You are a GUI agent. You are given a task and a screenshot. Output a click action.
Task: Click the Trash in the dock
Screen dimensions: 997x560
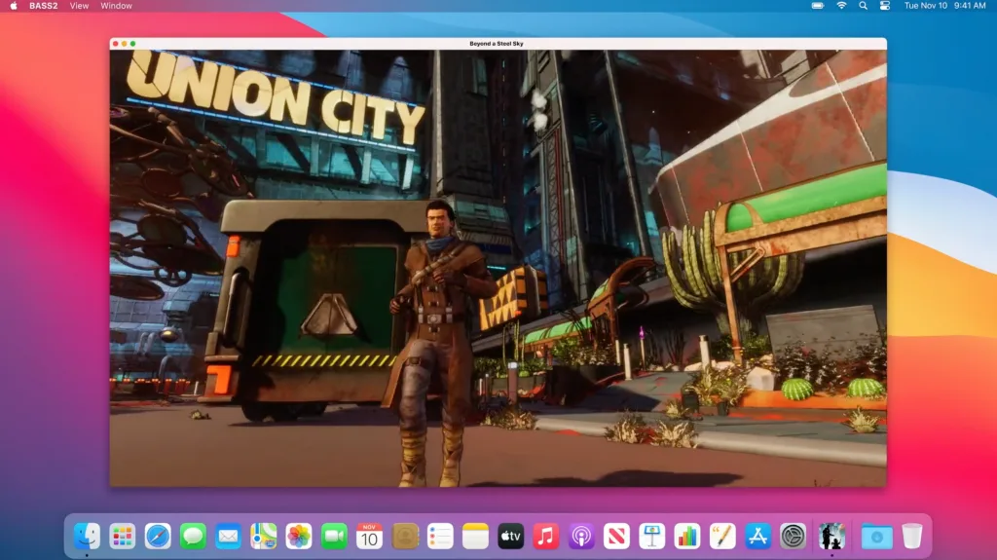(x=911, y=536)
